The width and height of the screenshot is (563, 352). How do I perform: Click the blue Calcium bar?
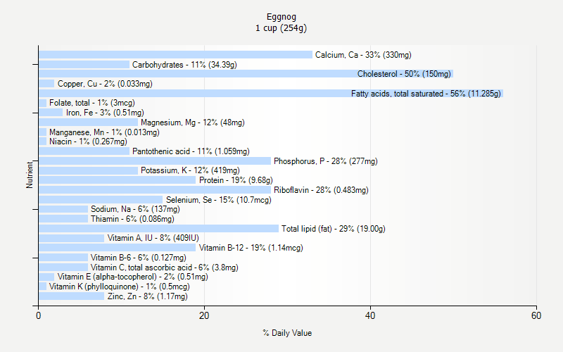point(175,55)
